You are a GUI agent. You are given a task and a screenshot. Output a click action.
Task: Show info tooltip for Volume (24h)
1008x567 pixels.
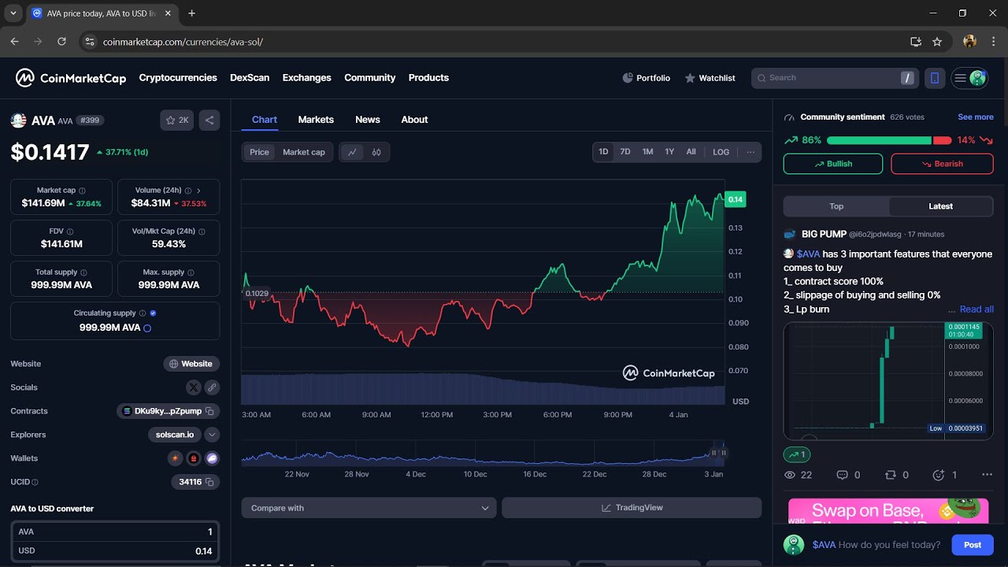188,191
